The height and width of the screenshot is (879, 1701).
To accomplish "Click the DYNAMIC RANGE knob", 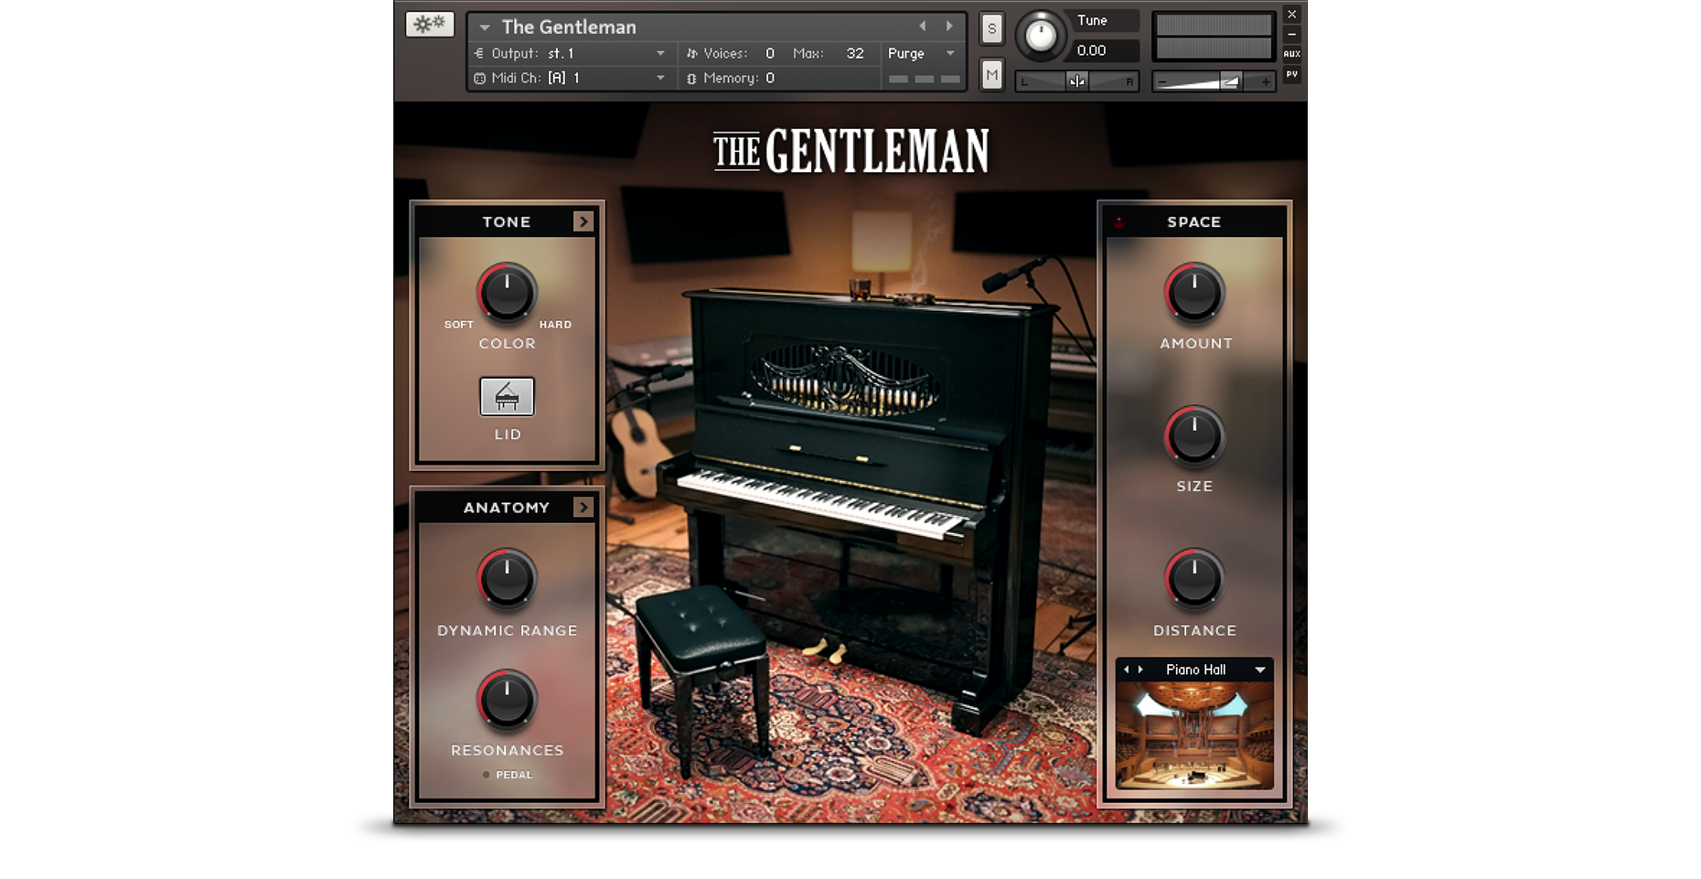I will coord(507,579).
